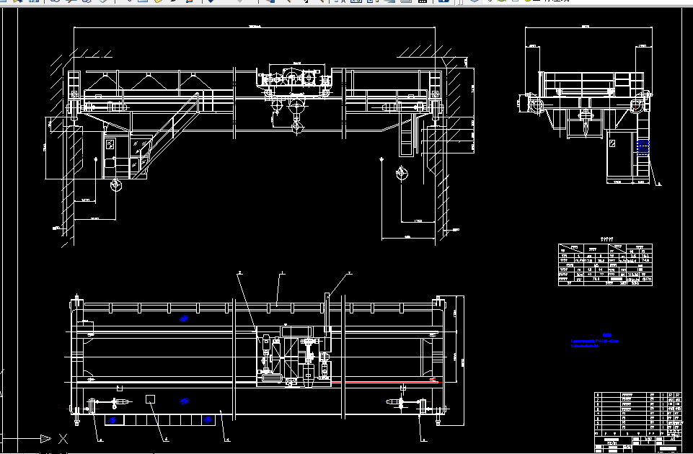This screenshot has height=454, width=693.
Task: Select the overall span dimension above front elevation
Action: (255, 27)
